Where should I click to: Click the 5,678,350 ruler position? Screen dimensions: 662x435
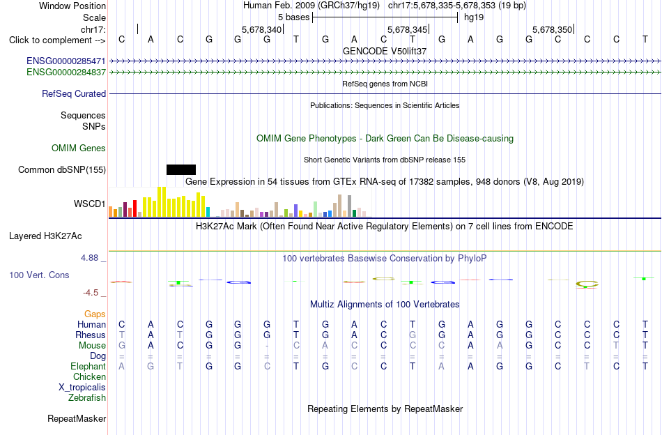click(552, 29)
